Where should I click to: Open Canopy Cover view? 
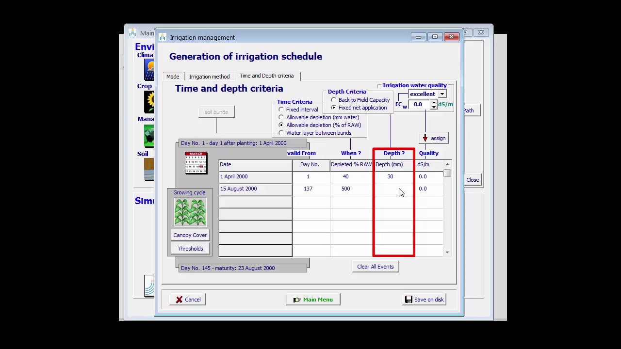click(190, 235)
